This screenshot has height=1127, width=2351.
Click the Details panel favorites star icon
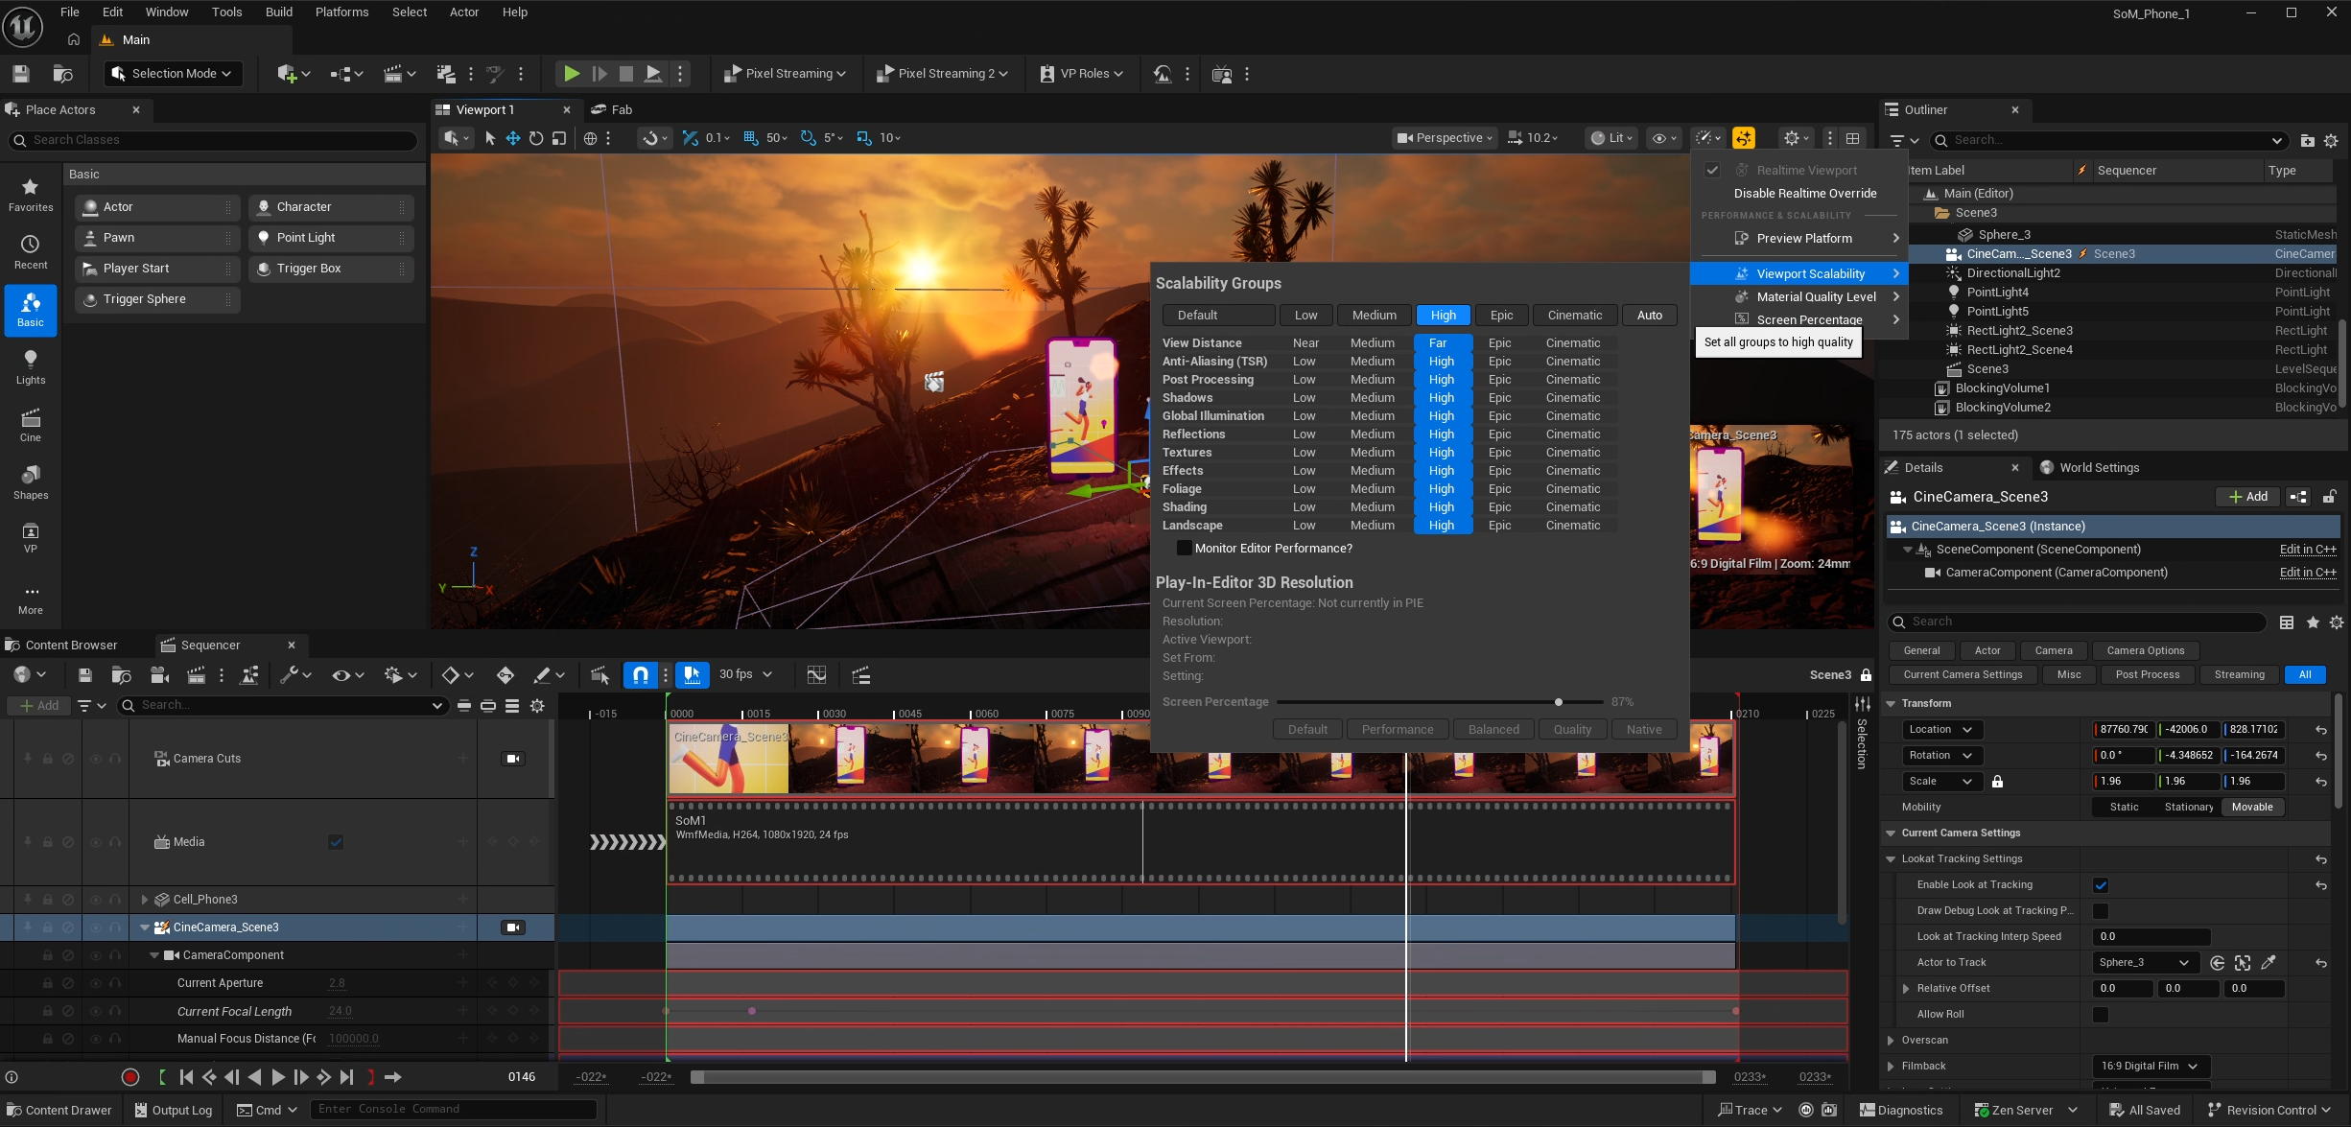(x=2313, y=622)
